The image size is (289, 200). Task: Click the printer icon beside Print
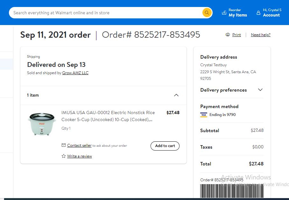[x=228, y=35]
